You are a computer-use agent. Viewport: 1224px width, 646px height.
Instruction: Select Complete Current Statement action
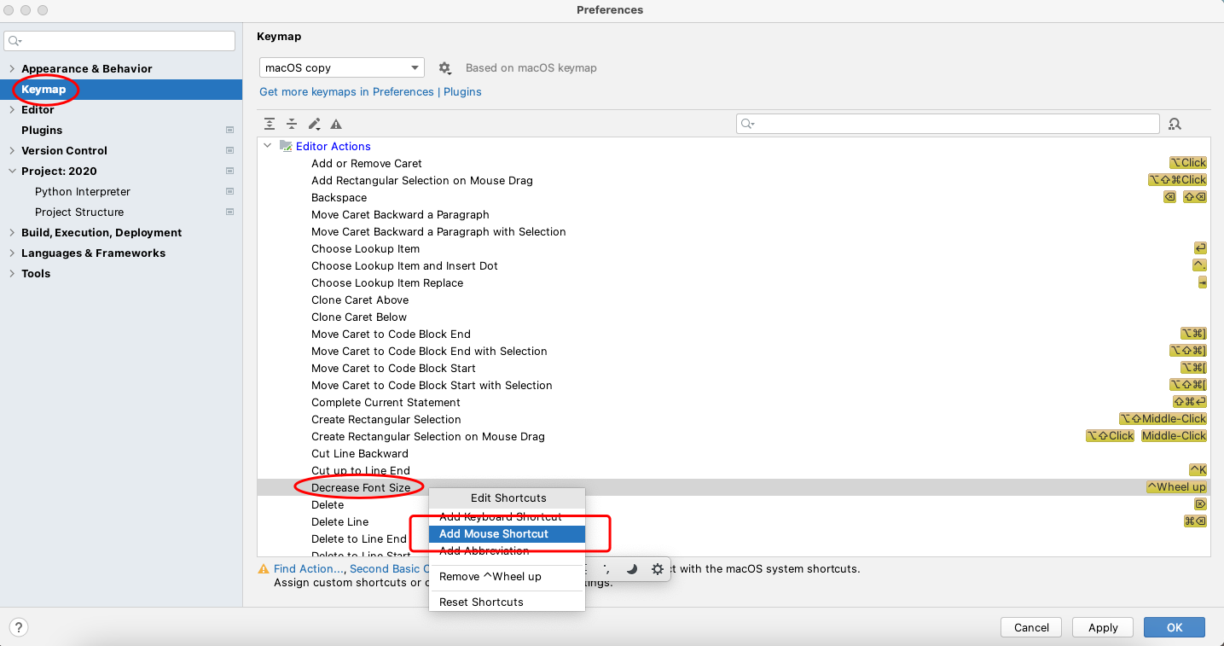pyautogui.click(x=734, y=402)
